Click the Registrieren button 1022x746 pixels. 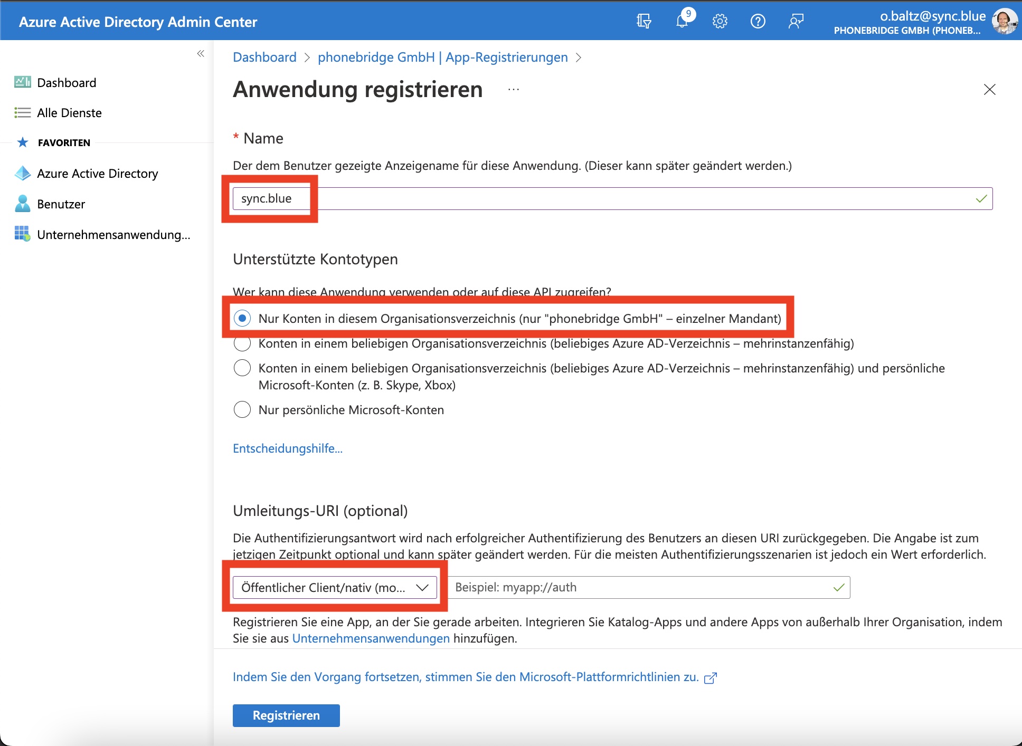[286, 715]
